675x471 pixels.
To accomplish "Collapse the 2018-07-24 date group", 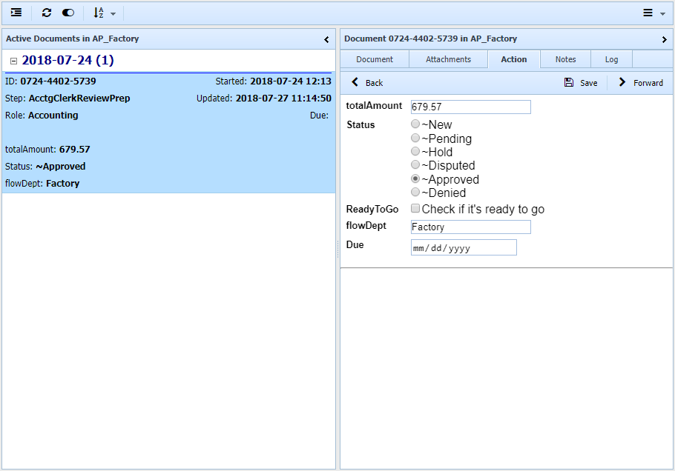I will 13,61.
